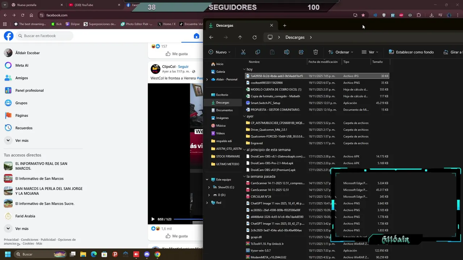Collapse the 'hoy' file group
The height and width of the screenshot is (260, 463).
(245, 69)
